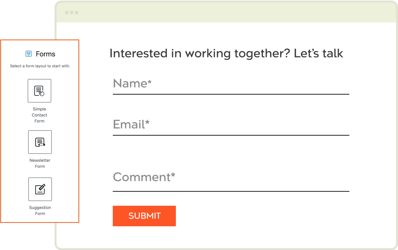Click the Suggestion Form text label
Viewport: 398px width, 250px height.
click(x=40, y=211)
